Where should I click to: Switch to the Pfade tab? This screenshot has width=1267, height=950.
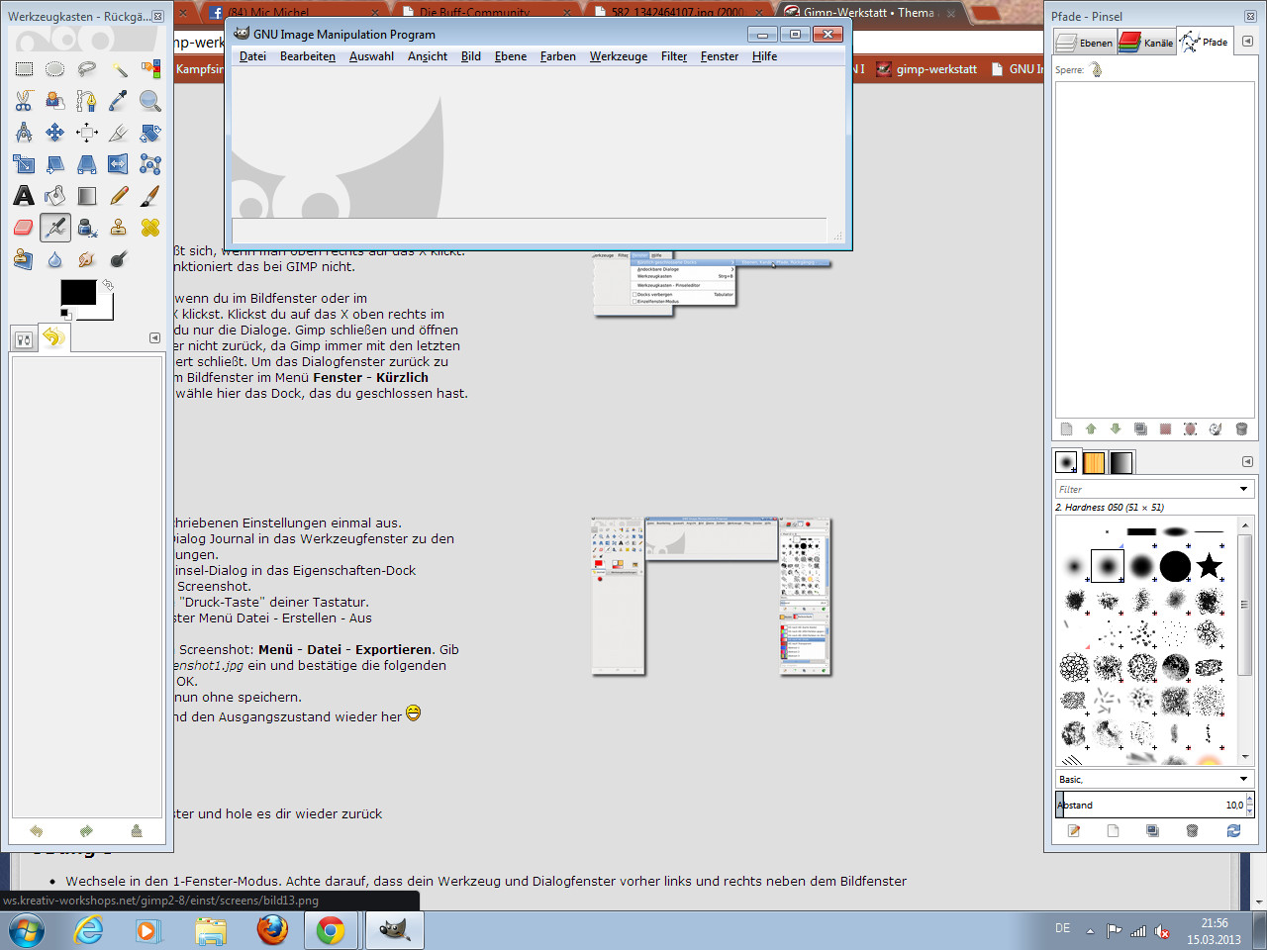[1205, 42]
